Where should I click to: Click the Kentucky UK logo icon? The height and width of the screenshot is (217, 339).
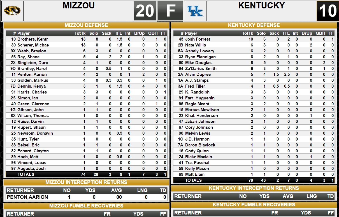(x=195, y=11)
